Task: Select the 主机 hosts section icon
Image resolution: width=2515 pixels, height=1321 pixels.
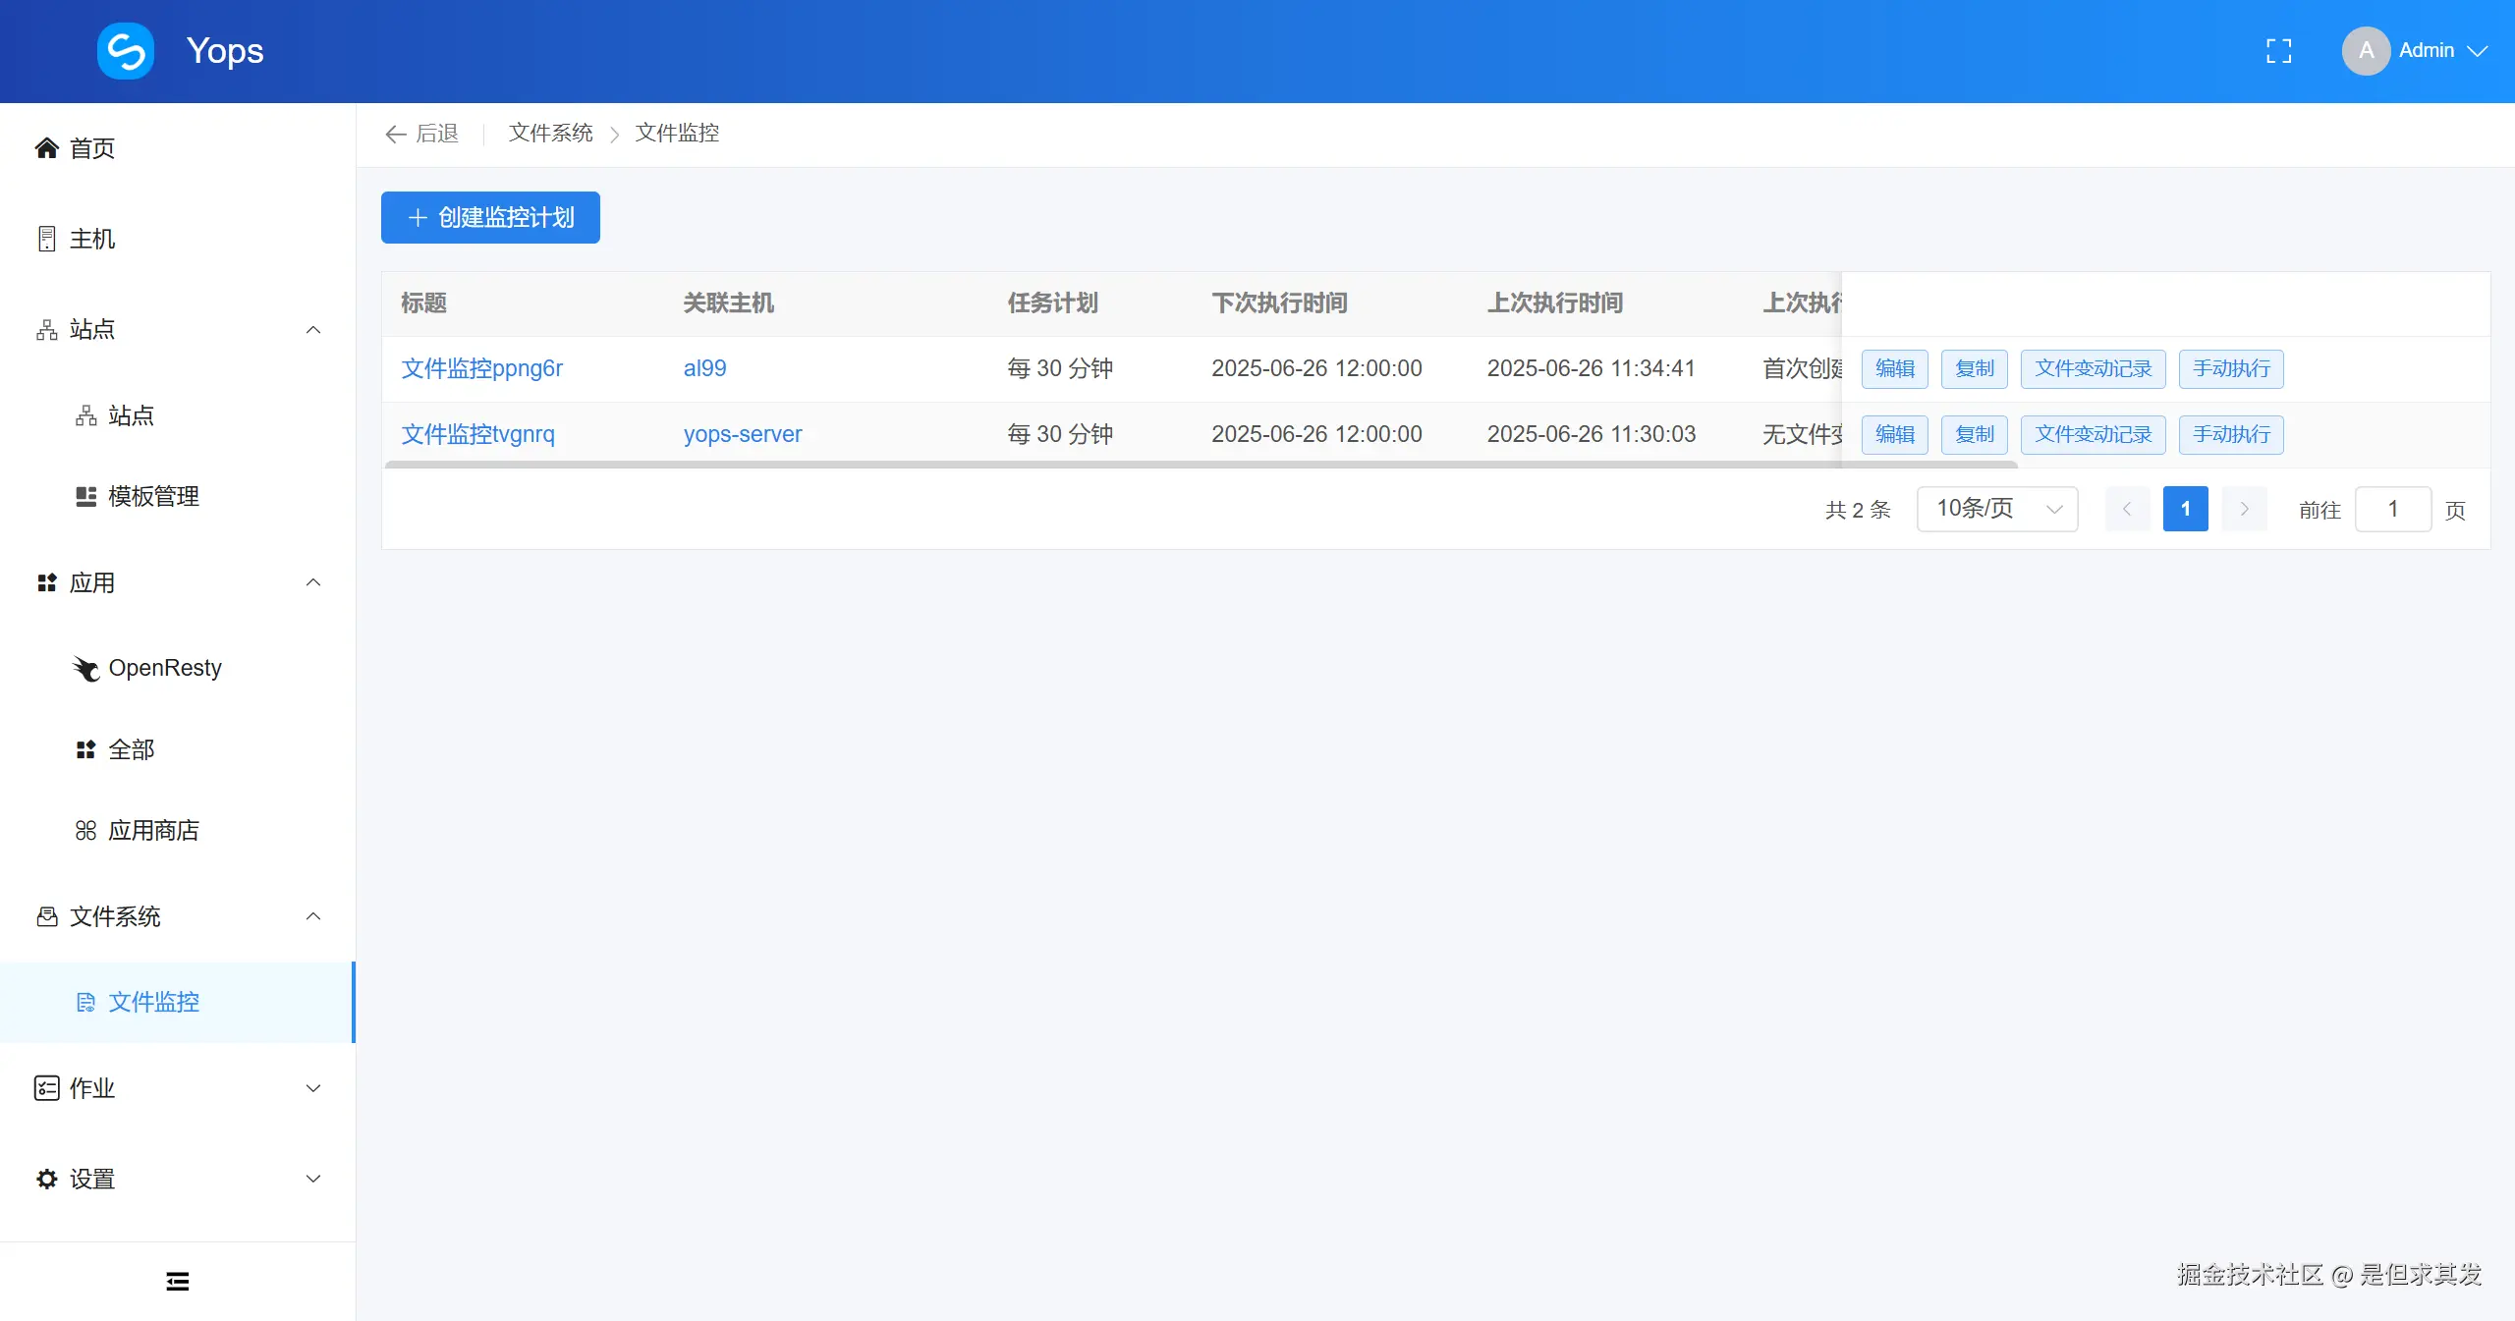Action: tap(46, 238)
